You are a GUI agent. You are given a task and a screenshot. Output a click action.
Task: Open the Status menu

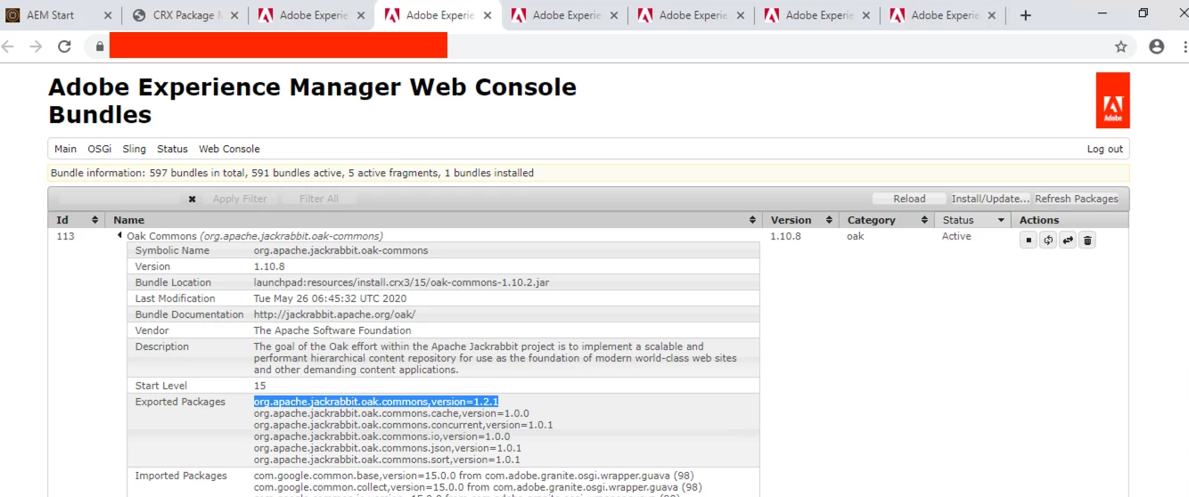(x=172, y=149)
